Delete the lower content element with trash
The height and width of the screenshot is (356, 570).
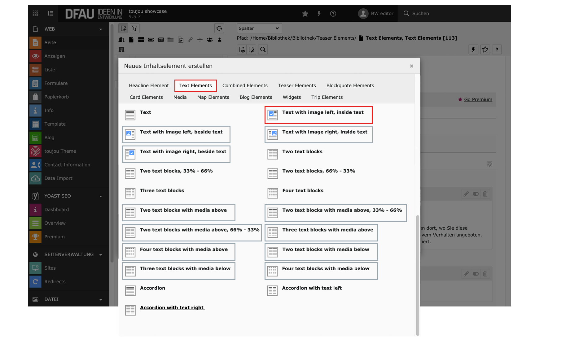(485, 274)
